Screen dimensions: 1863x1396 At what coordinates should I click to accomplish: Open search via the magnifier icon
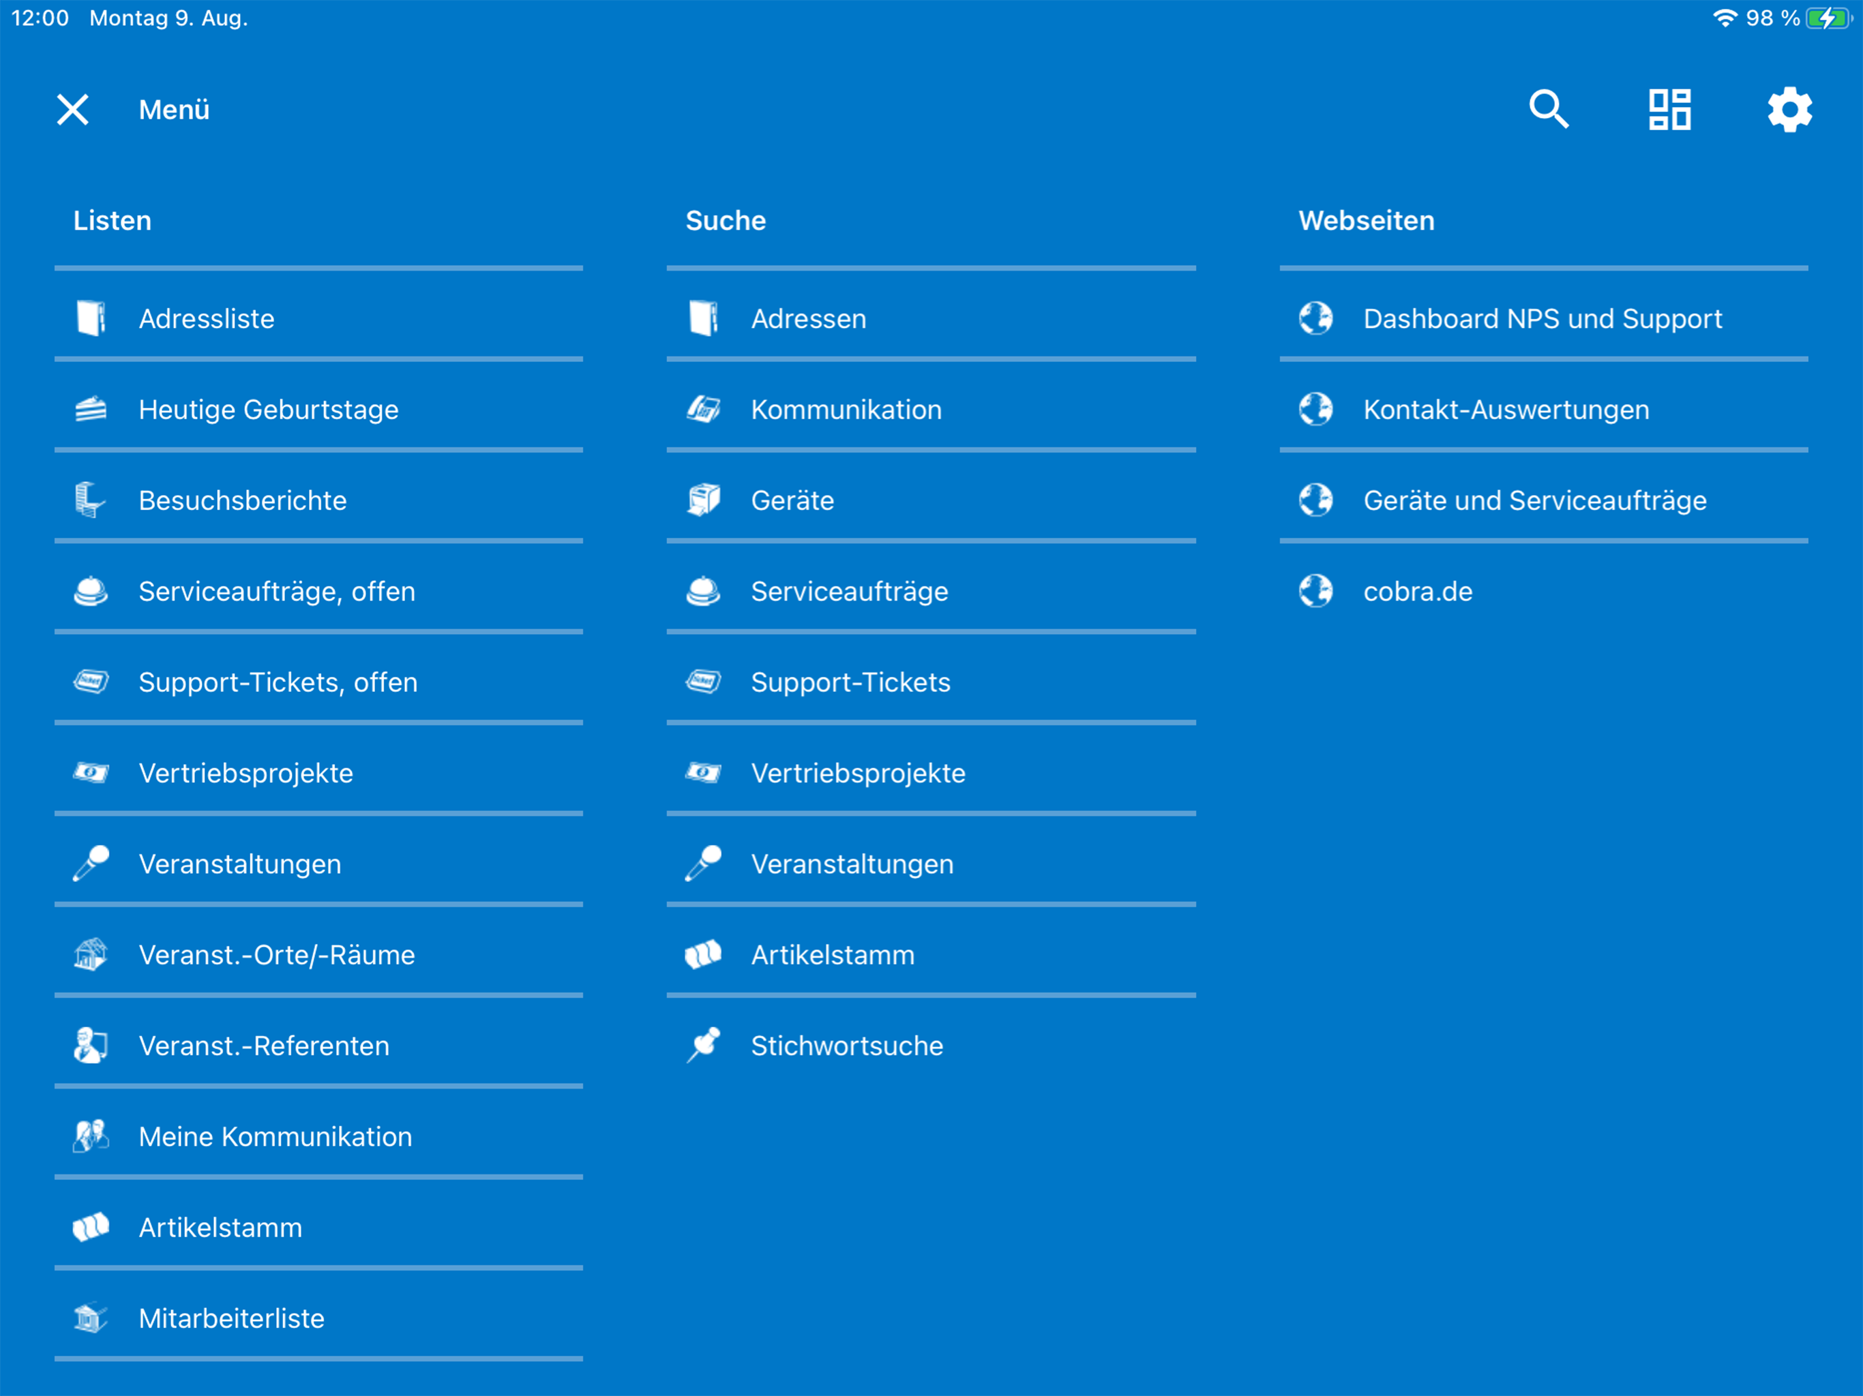click(1548, 110)
